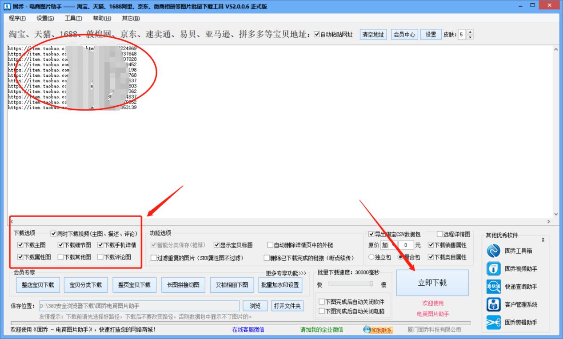
Task: Click the 和我联系 contact icon
Action: coord(378,330)
